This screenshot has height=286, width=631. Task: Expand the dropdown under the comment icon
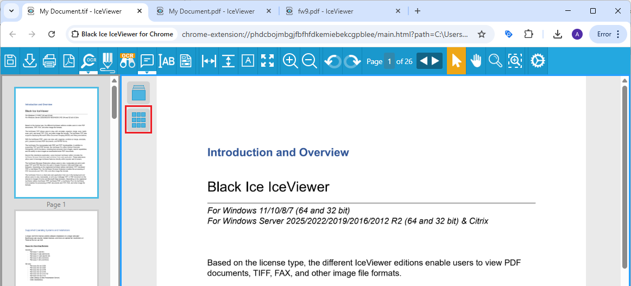[x=147, y=72]
